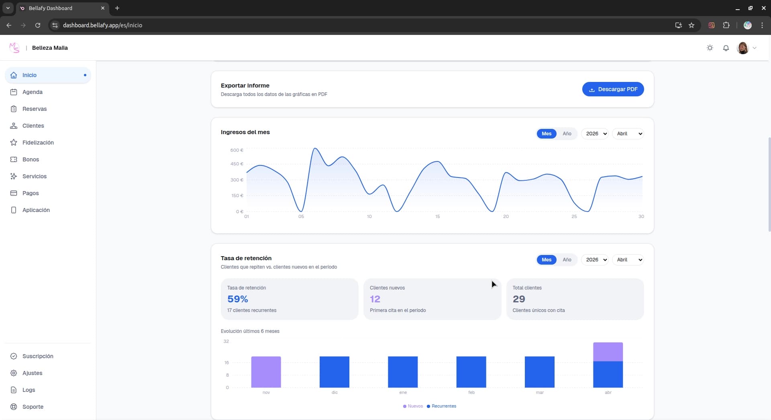Click the Nuevos legend color swatch

405,406
